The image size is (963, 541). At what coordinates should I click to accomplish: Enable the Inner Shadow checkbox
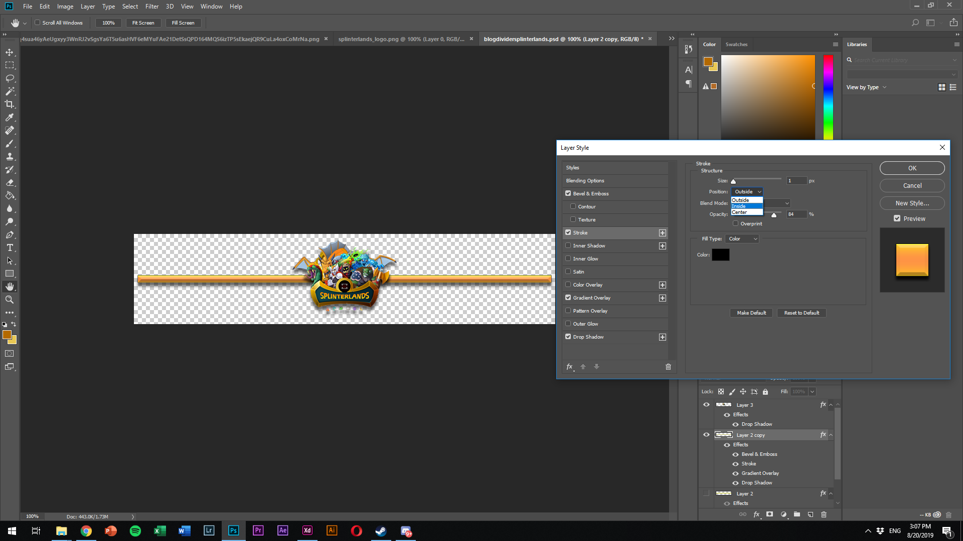[568, 245]
